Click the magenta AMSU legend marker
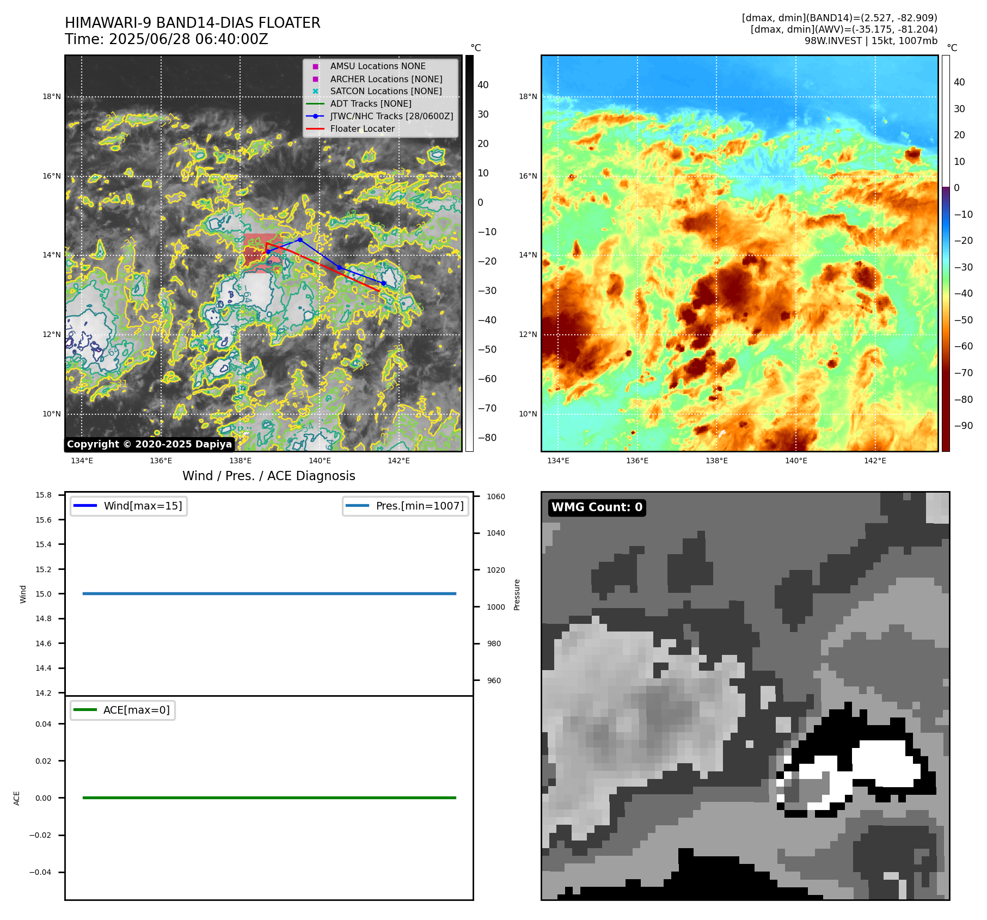The width and height of the screenshot is (987, 920). (x=315, y=66)
